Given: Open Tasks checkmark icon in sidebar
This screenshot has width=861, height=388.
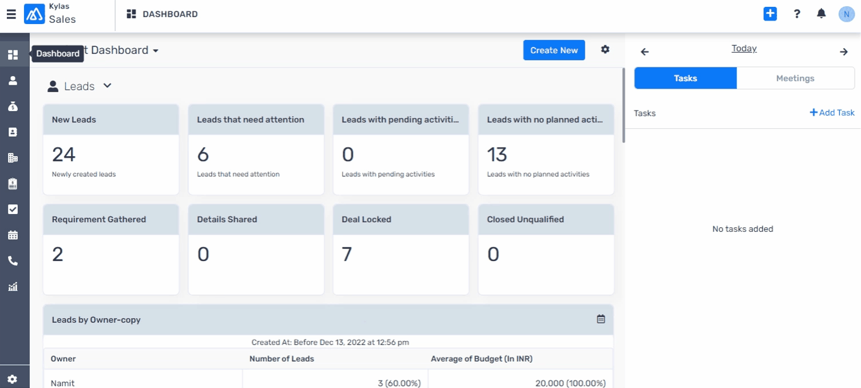Looking at the screenshot, I should 13,209.
